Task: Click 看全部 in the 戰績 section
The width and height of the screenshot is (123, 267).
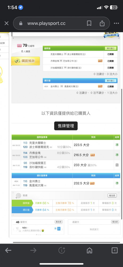Action: click(x=112, y=196)
